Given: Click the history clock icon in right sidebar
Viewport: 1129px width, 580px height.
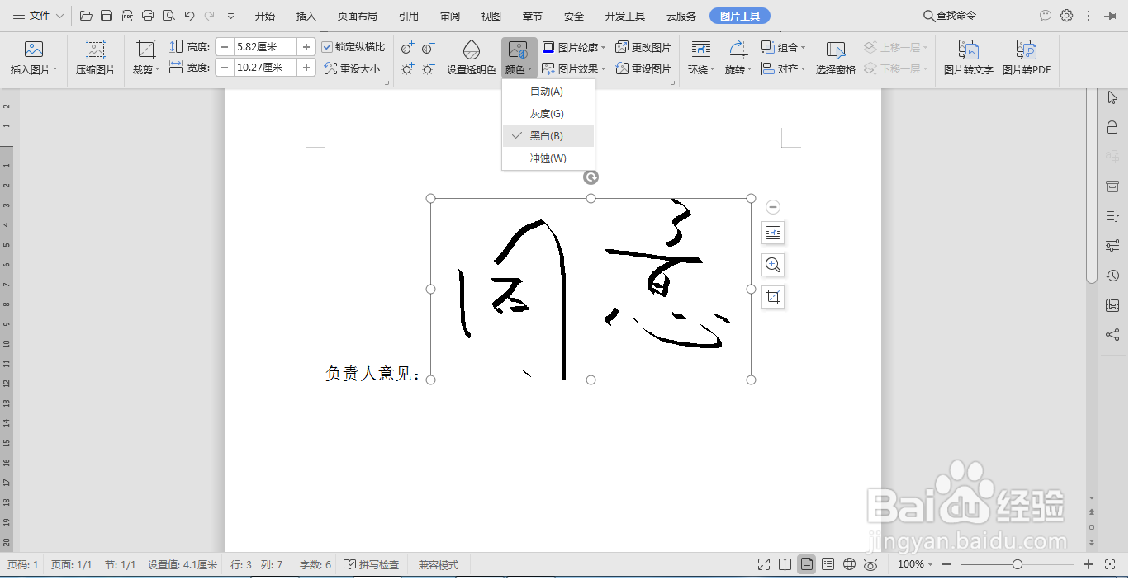Looking at the screenshot, I should click(x=1112, y=276).
